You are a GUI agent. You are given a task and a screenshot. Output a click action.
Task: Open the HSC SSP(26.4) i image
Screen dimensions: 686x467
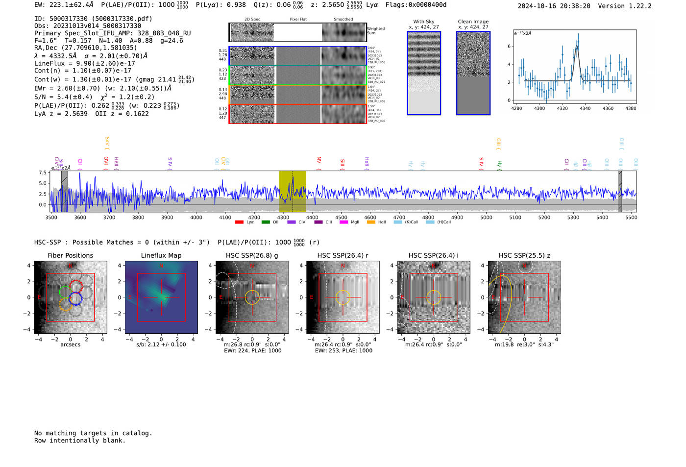coord(434,297)
